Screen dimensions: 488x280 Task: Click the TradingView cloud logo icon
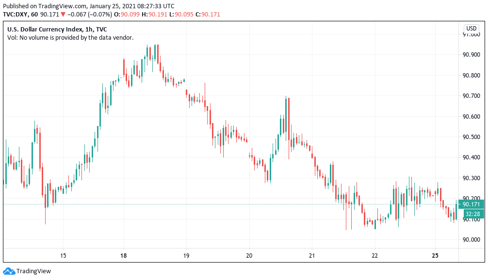(9, 271)
